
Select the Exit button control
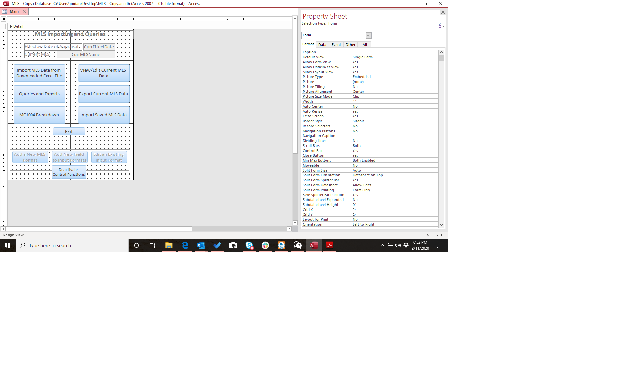(x=69, y=132)
